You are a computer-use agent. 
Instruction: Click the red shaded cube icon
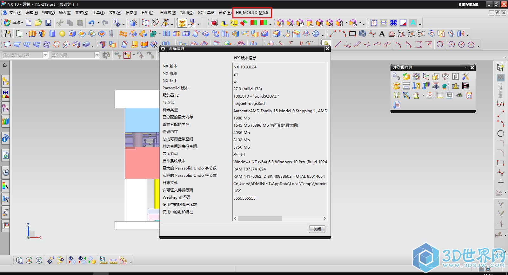[x=214, y=23]
